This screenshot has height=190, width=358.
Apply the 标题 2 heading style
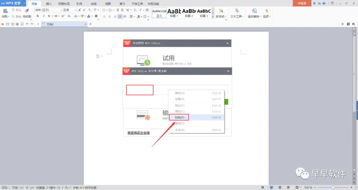[x=189, y=13]
